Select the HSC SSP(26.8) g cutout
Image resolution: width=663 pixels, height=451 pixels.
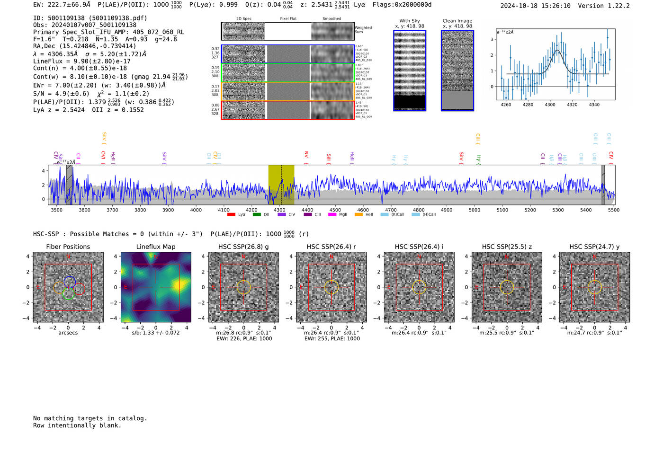(243, 287)
